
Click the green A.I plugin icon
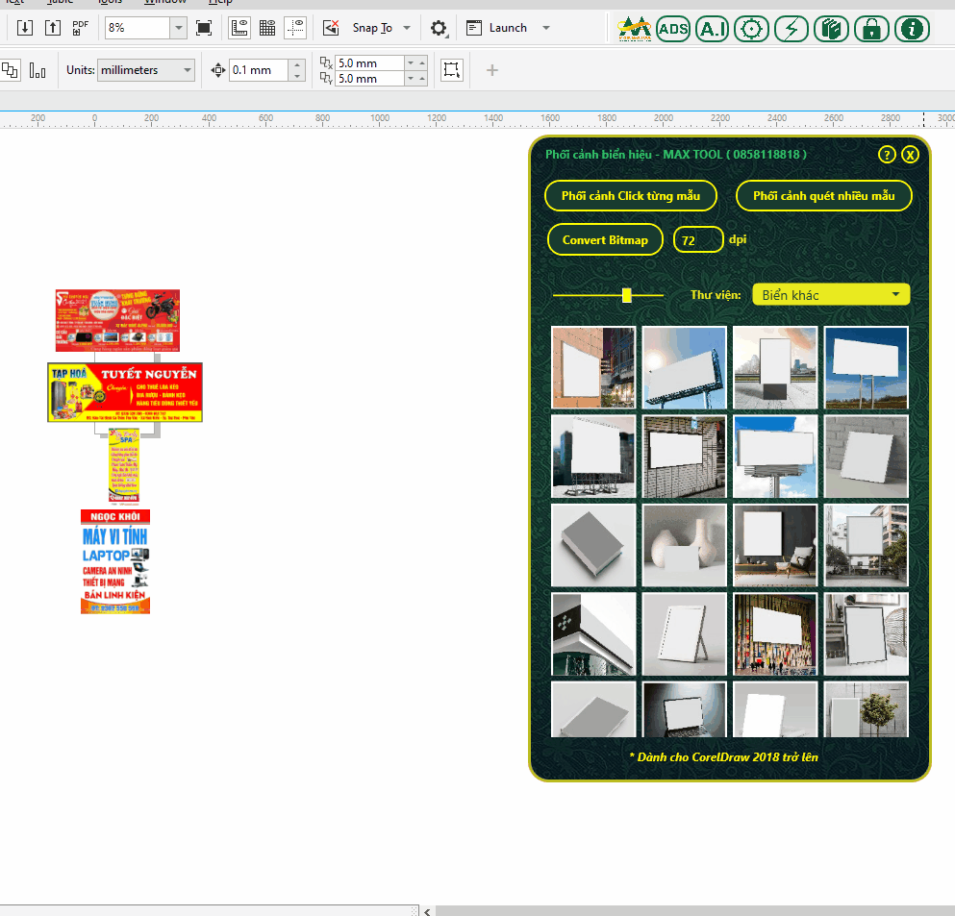[x=713, y=29]
